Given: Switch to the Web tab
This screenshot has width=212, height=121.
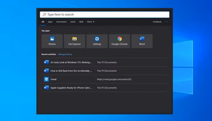Looking at the screenshot, I should [81, 22].
